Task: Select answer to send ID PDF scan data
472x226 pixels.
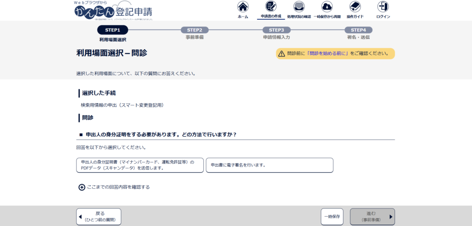Action: [140, 165]
